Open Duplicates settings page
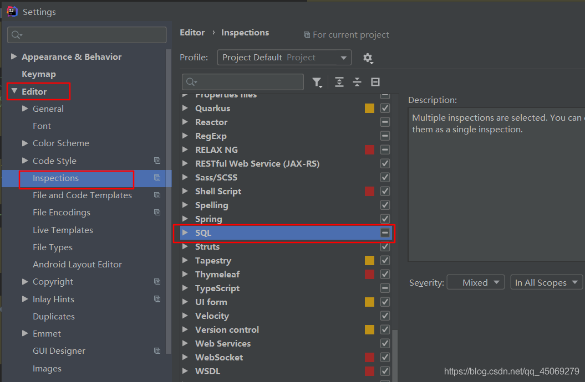Screen dimensions: 585x382 pyautogui.click(x=54, y=317)
